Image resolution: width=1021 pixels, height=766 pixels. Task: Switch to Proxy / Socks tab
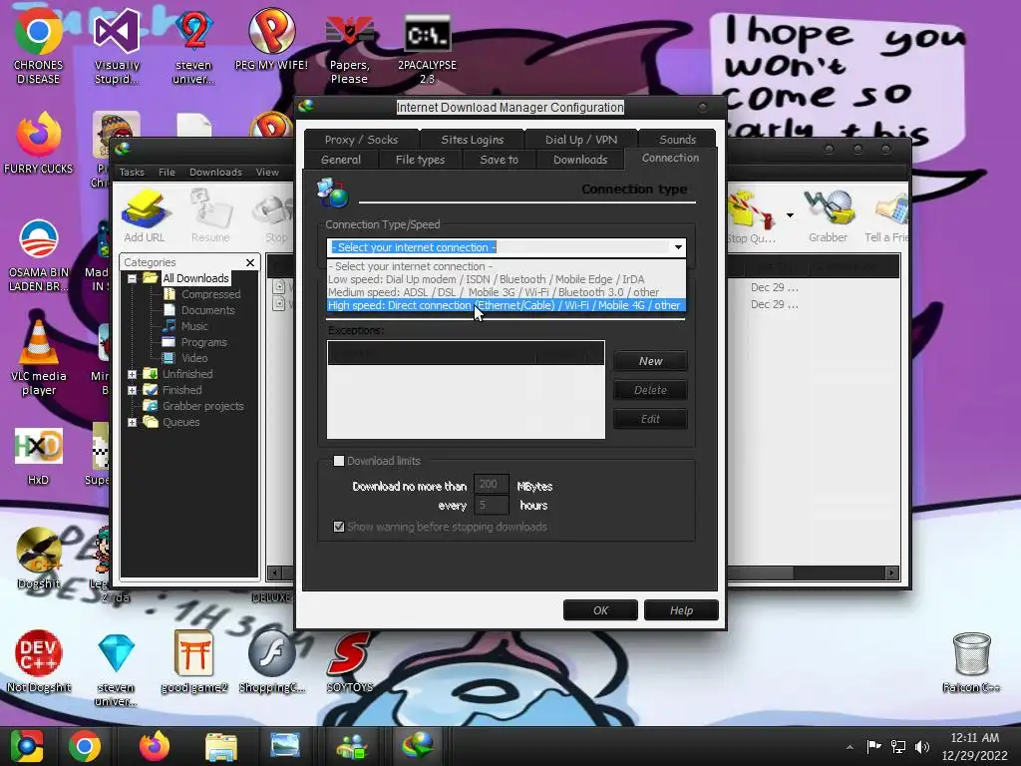click(361, 140)
